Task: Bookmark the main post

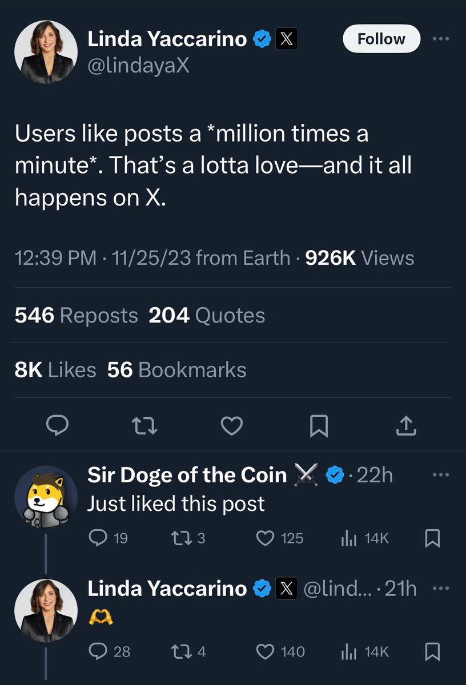Action: pyautogui.click(x=318, y=425)
